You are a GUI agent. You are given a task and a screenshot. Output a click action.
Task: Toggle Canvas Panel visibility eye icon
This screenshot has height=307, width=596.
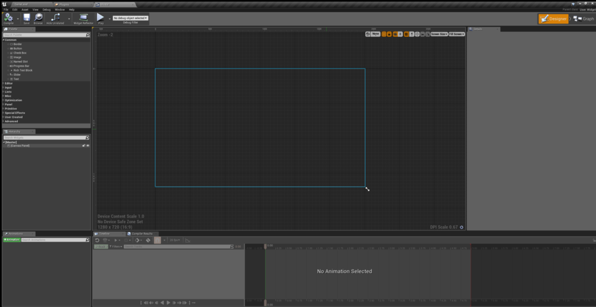point(88,146)
